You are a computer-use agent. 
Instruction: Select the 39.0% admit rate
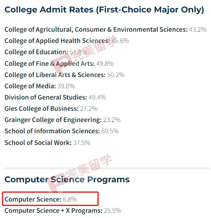click(66, 86)
